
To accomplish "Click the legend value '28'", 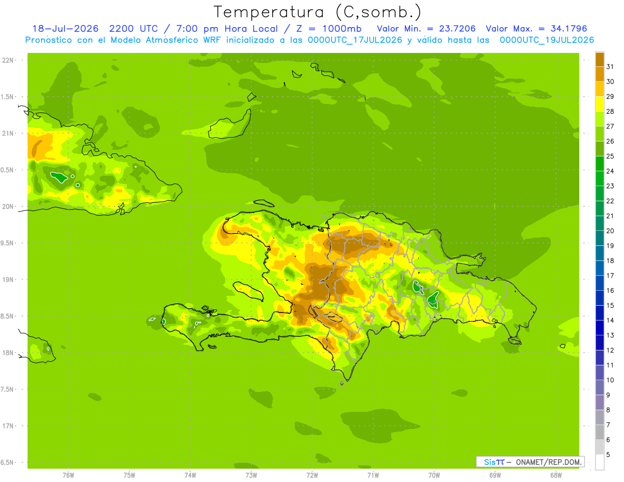I will pyautogui.click(x=610, y=111).
